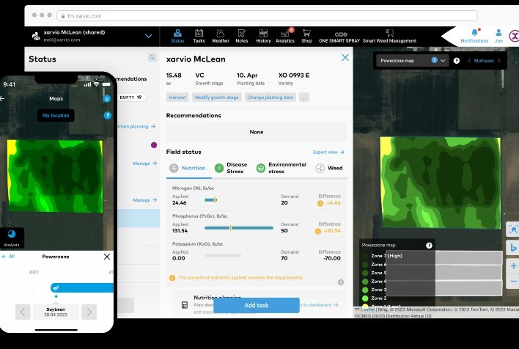Go to previous Multiyear map with left chevron
This screenshot has height=349, width=519.
click(469, 61)
